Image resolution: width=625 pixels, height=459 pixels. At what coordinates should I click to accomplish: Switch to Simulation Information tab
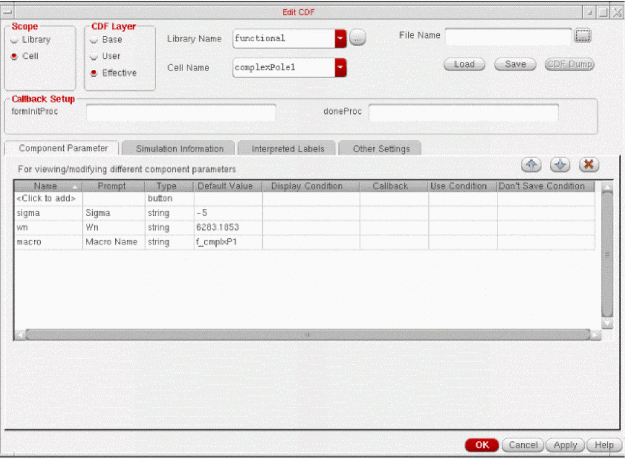pyautogui.click(x=179, y=148)
